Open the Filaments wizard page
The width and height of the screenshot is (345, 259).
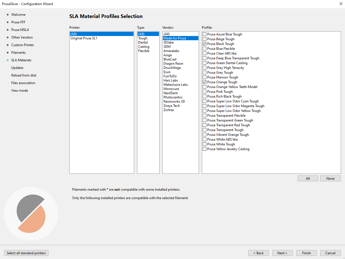(18, 53)
